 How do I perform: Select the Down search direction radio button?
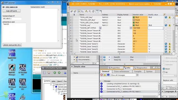click(164, 69)
